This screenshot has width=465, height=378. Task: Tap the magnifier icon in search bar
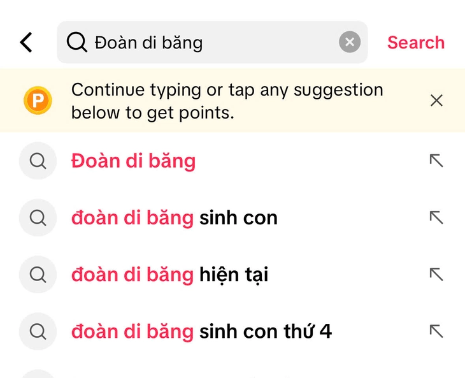76,43
